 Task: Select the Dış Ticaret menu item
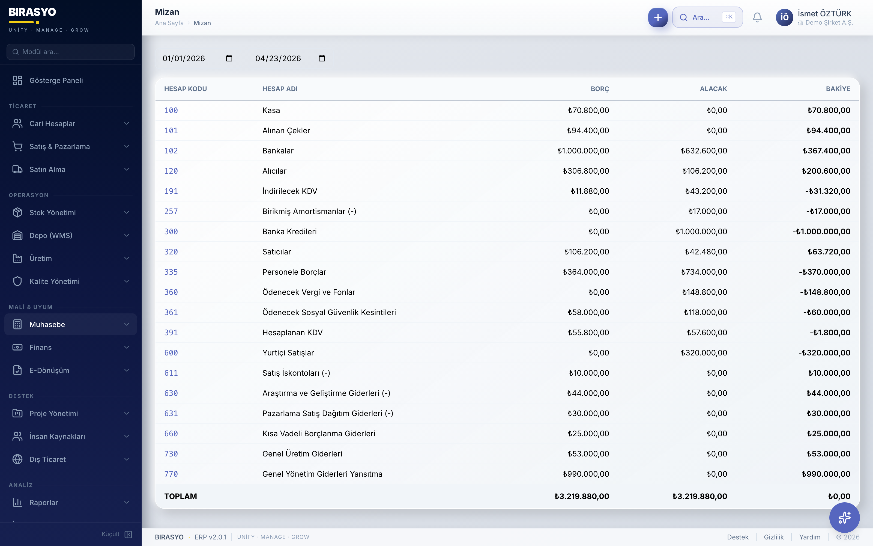tap(71, 459)
